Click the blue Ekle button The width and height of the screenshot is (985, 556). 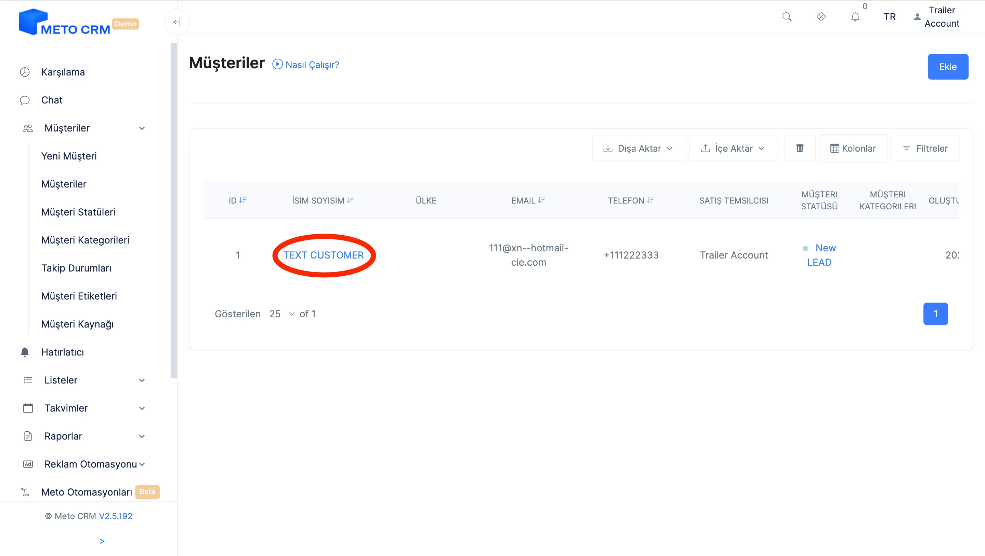948,67
